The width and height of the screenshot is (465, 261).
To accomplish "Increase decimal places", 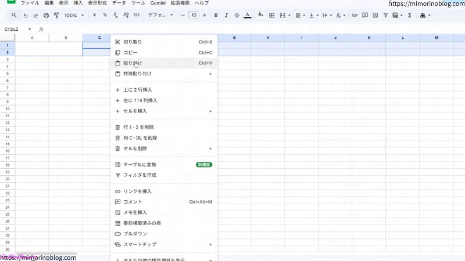I will pos(126,15).
